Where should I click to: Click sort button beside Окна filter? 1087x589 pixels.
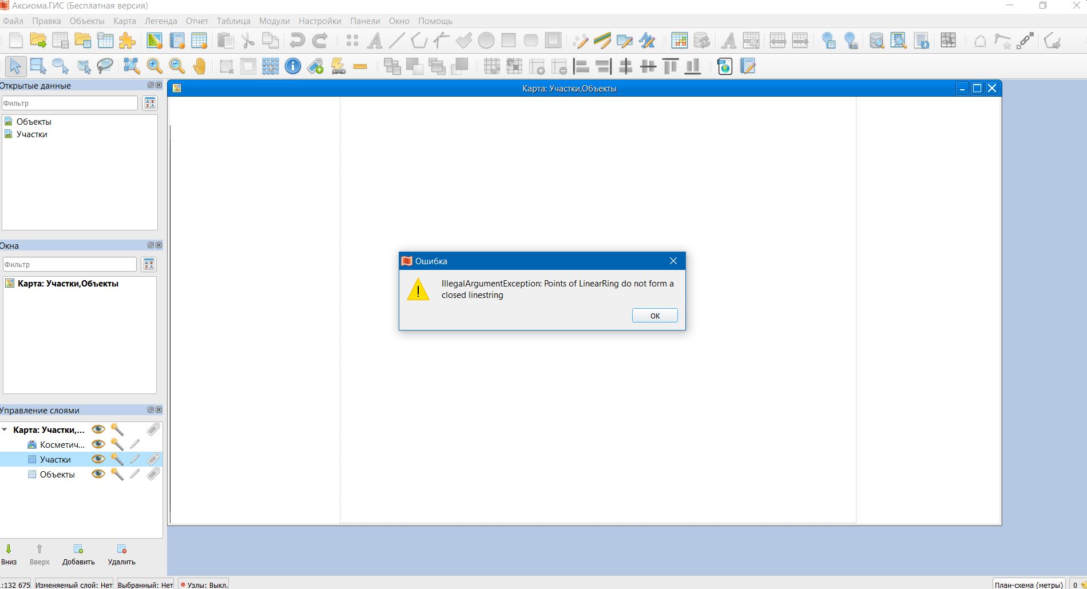149,264
